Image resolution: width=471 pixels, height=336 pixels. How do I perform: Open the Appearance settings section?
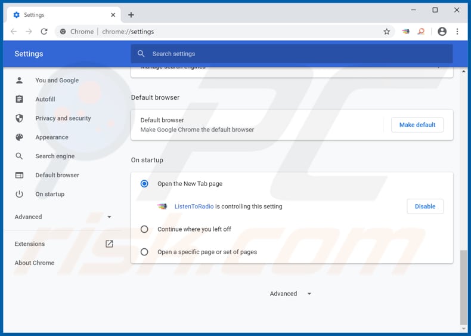(52, 137)
